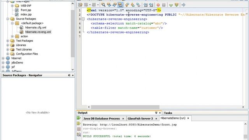The height and width of the screenshot is (140, 249).
Task: Select the action package
Action: pyautogui.click(x=24, y=36)
